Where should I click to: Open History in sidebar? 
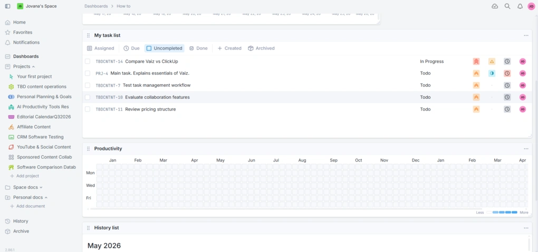[21, 221]
